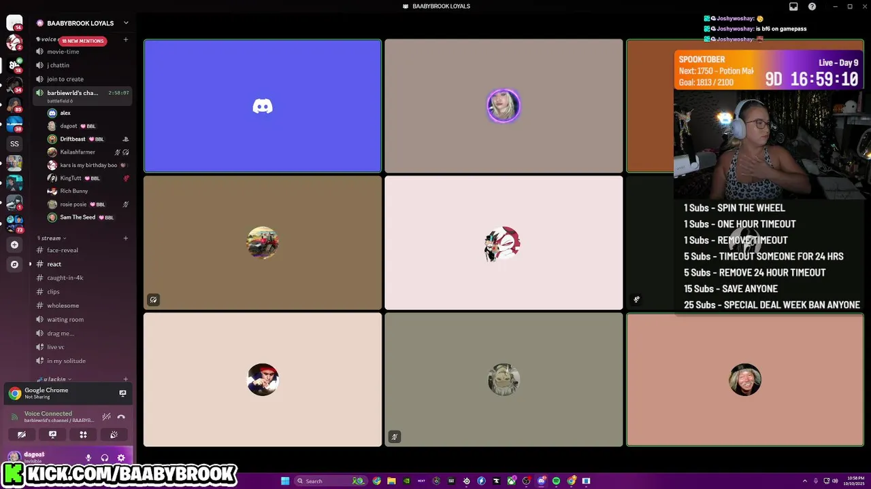Collapse the u lackin category

pyautogui.click(x=54, y=379)
